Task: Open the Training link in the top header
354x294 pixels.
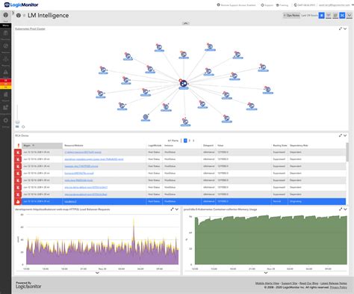Action: (282, 5)
